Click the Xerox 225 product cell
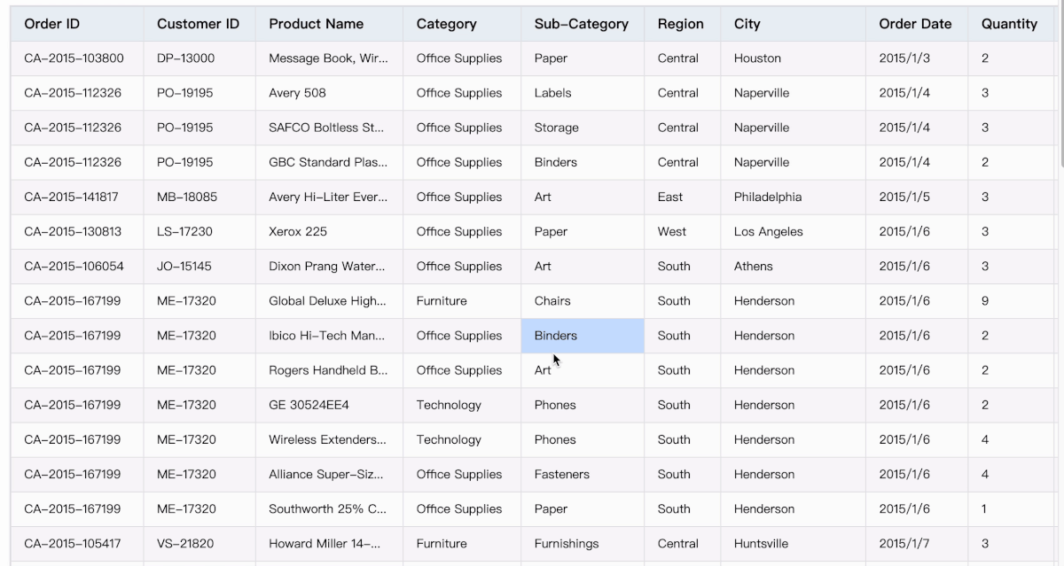 [x=298, y=232]
